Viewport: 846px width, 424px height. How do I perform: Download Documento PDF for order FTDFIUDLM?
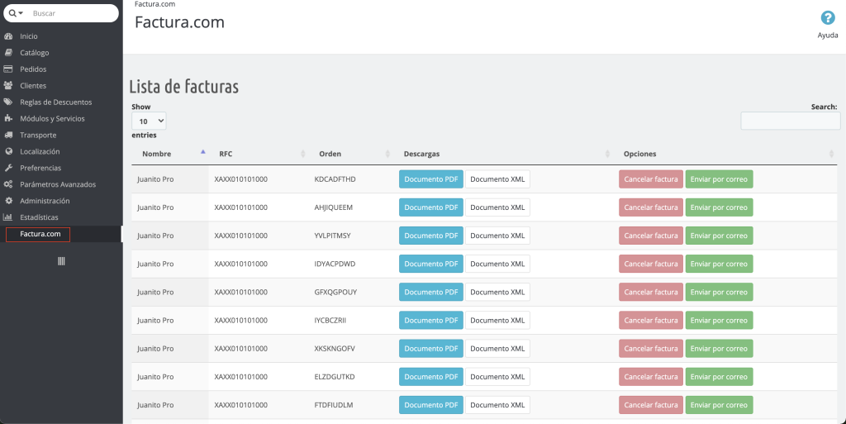click(431, 405)
